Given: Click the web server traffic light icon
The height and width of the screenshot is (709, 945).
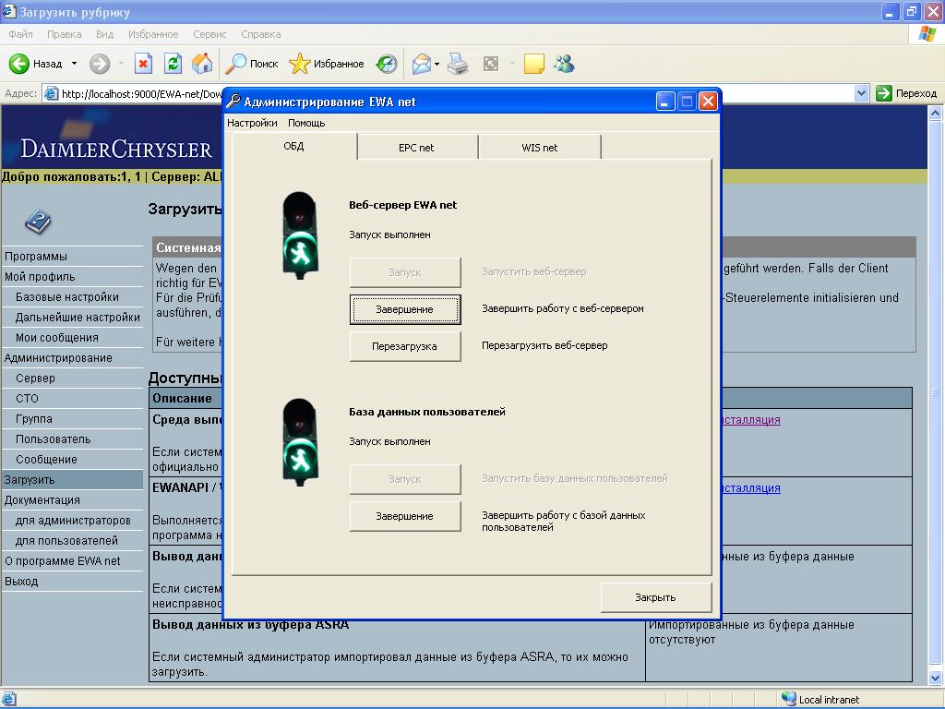Looking at the screenshot, I should (x=300, y=235).
